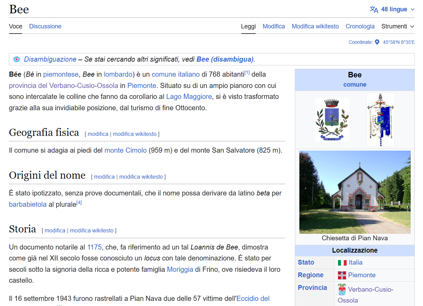
Task: Open the Cronologia tab
Action: point(360,26)
